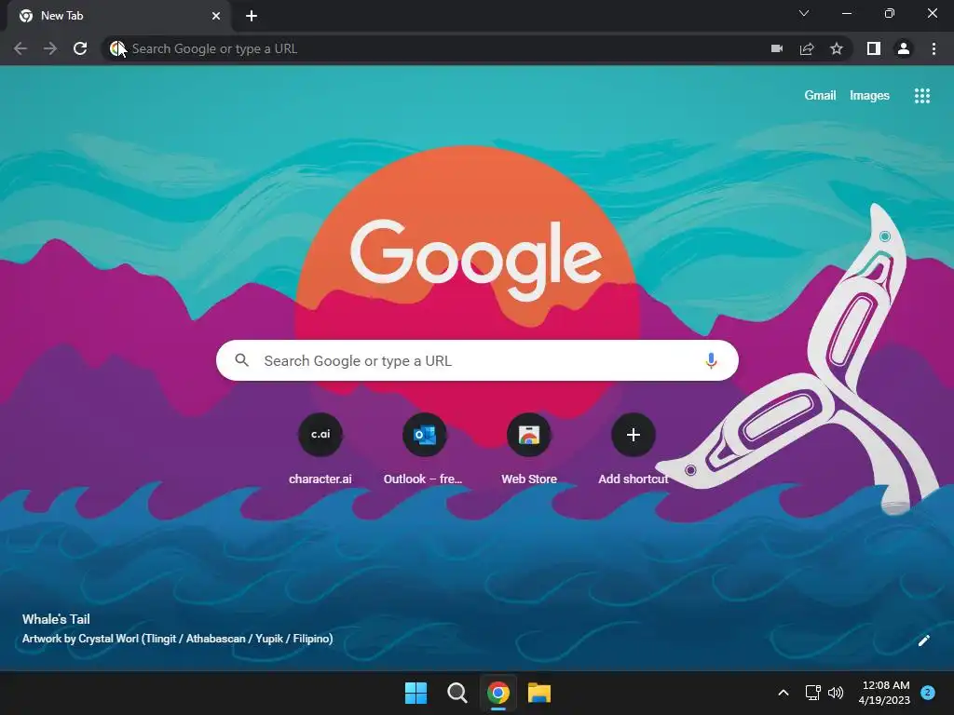Open Chrome's three-dot menu
This screenshot has height=715, width=954.
(x=934, y=48)
